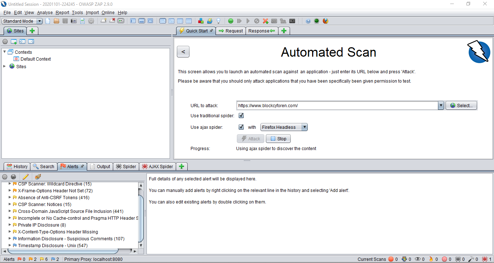Image resolution: width=494 pixels, height=263 pixels.
Task: Toggle the scope target icon in Sites panel
Action: click(x=5, y=41)
